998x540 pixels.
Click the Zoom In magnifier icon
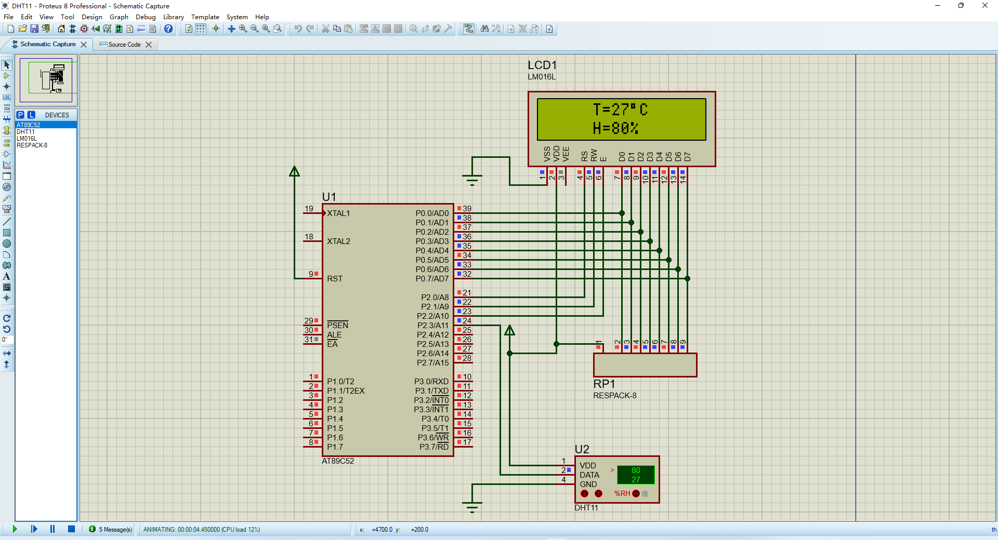[x=243, y=29]
